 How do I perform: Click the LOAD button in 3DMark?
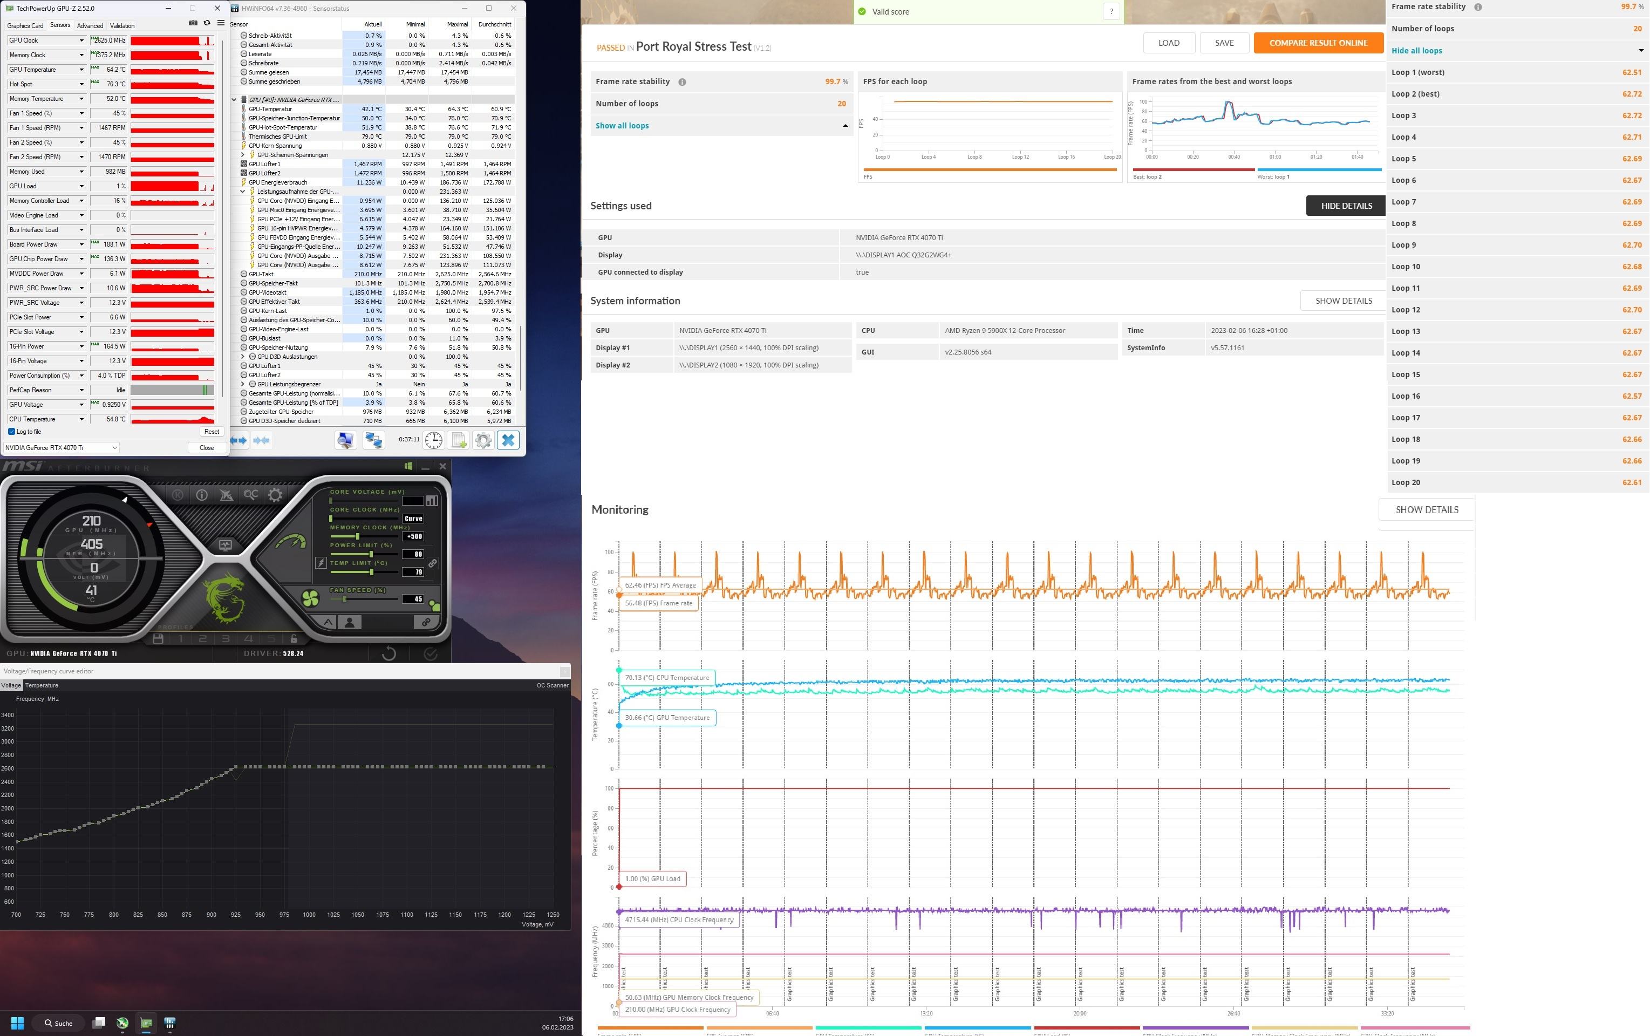[1169, 43]
